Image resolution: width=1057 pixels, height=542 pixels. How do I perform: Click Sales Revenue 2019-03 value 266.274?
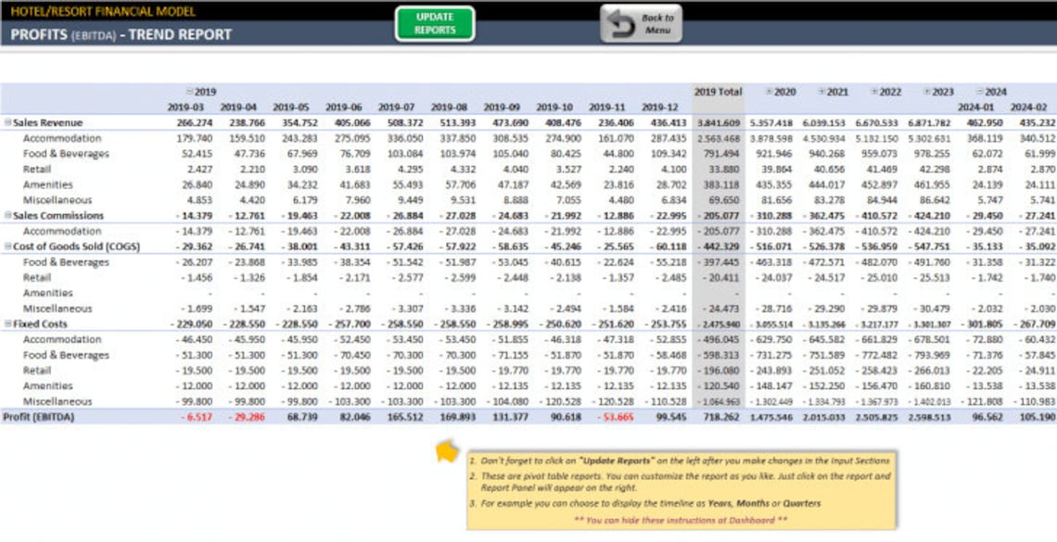[x=195, y=122]
